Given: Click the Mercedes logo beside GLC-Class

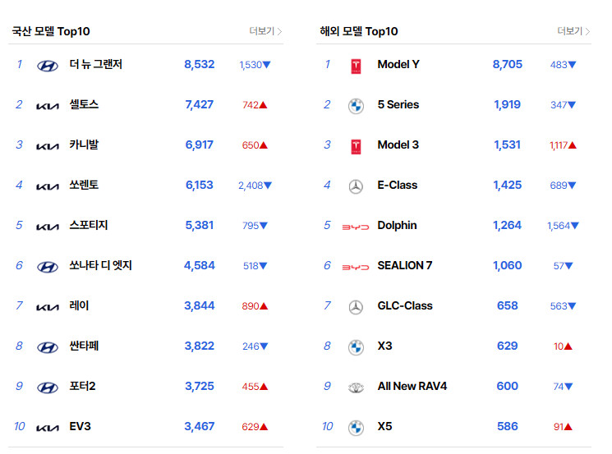Looking at the screenshot, I should pos(356,307).
